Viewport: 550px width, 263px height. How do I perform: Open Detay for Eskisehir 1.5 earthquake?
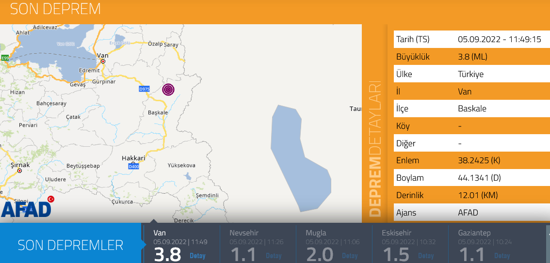point(426,256)
